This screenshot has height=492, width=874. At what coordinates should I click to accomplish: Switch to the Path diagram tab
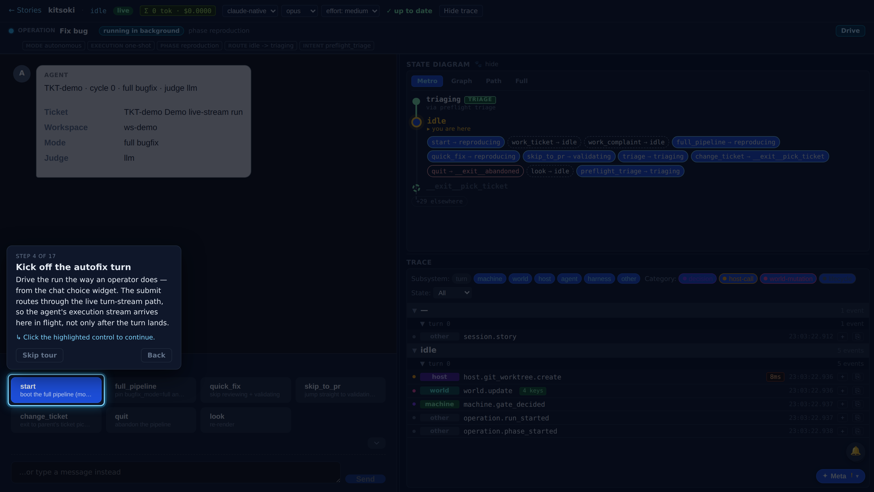coord(494,81)
